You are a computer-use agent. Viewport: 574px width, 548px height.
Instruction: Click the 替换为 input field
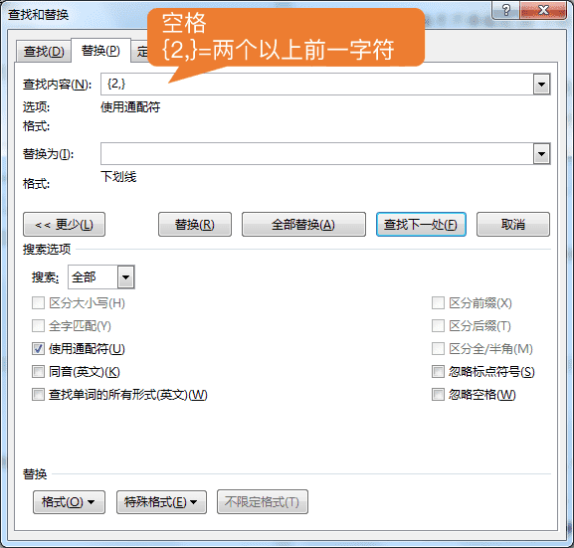(317, 154)
